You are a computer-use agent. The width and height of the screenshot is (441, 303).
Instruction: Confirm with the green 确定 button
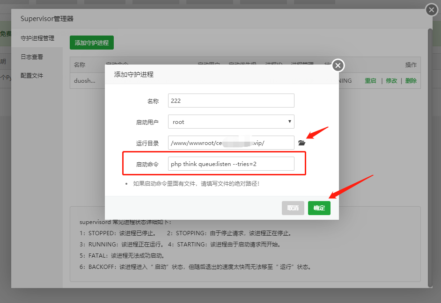point(319,208)
